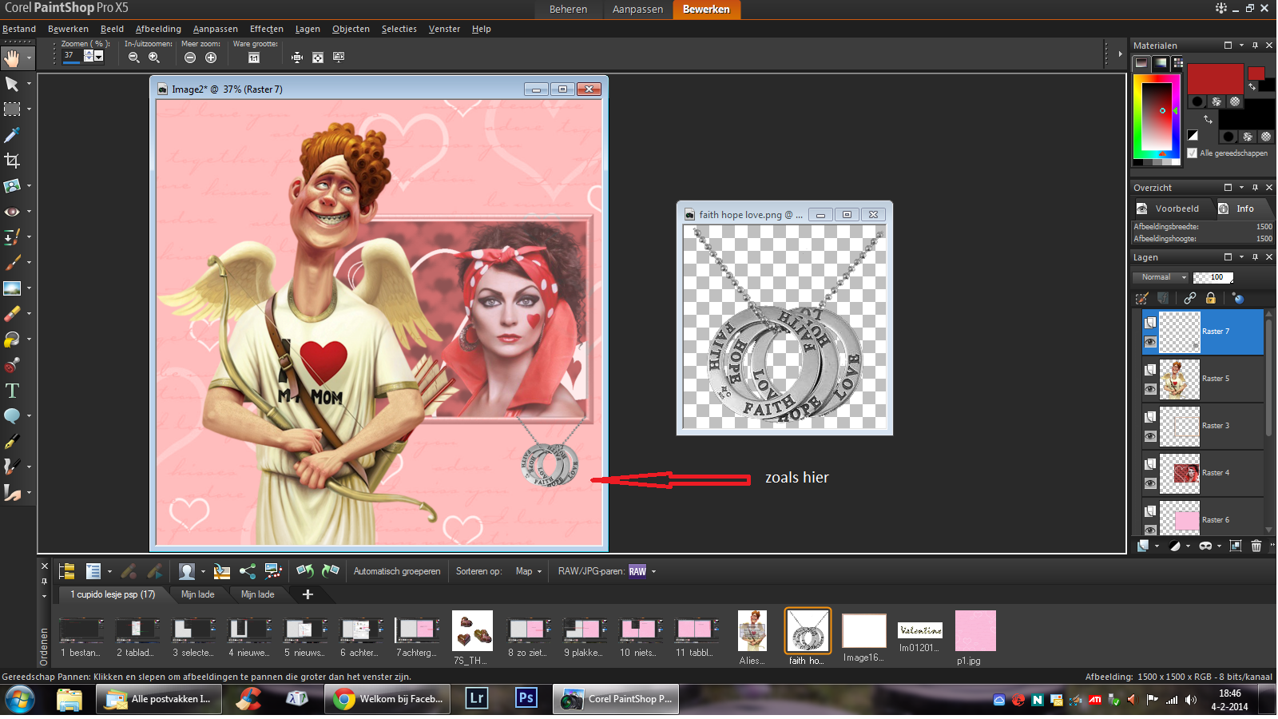
Task: Hide the Raster 7 layer
Action: click(1150, 343)
